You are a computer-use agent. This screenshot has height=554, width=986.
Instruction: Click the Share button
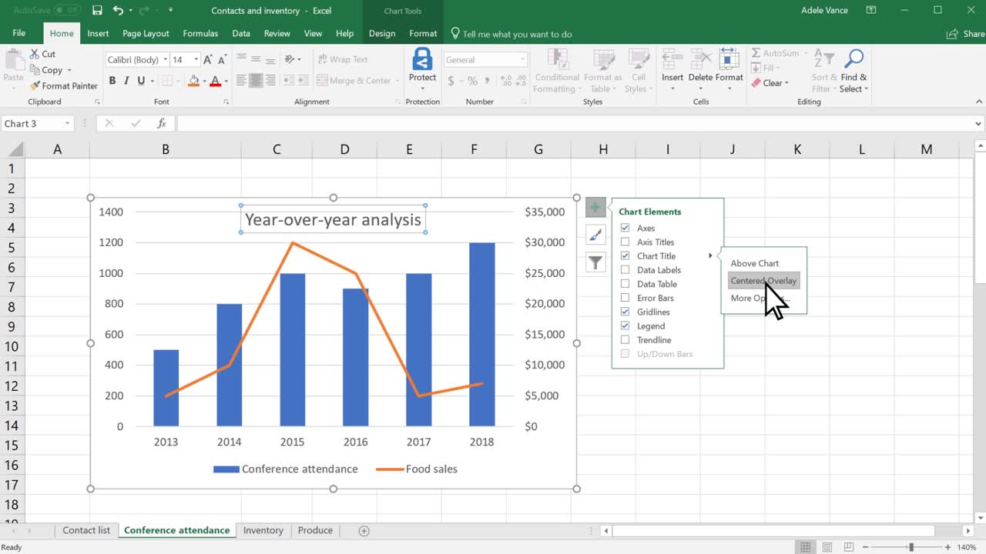(x=966, y=33)
